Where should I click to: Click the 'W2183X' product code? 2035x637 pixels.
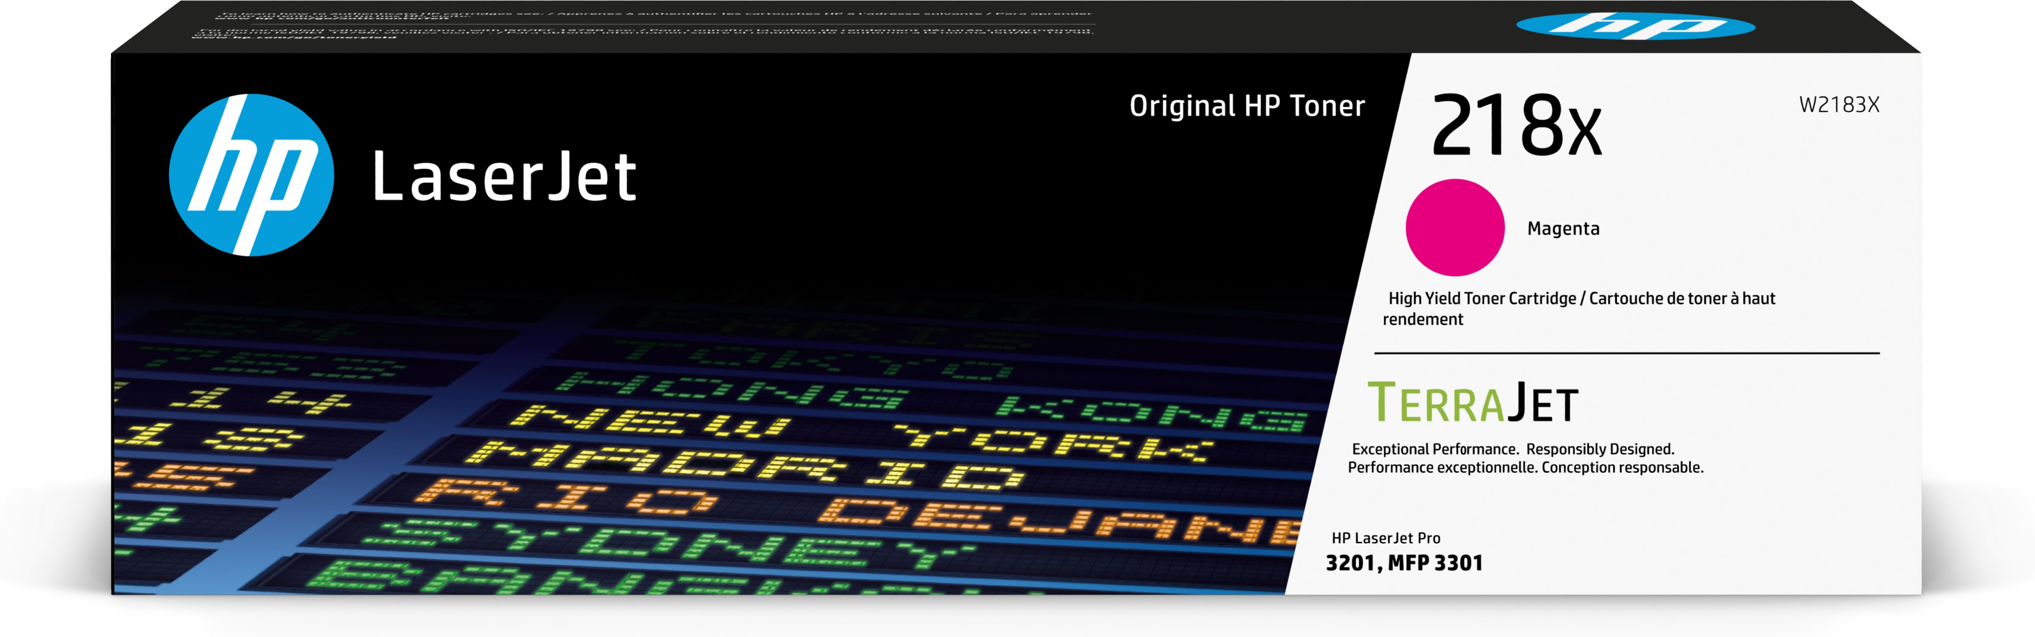pyautogui.click(x=1839, y=105)
